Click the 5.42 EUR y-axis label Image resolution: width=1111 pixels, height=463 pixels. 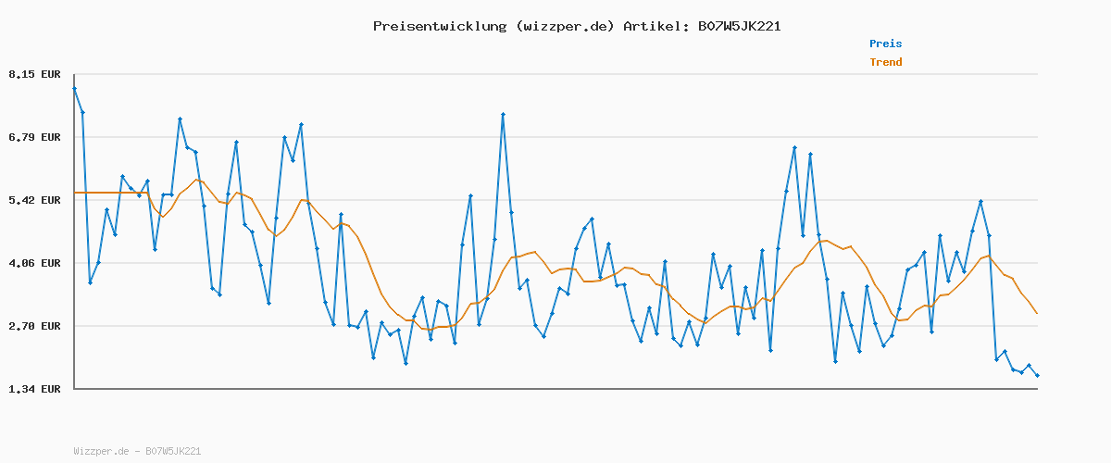34,200
